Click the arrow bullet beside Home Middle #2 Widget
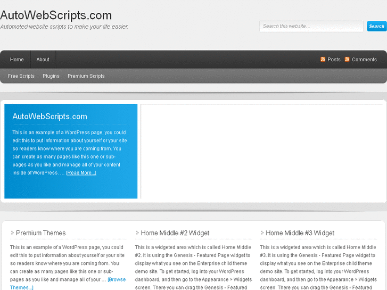The height and width of the screenshot is (290, 387). (x=137, y=233)
